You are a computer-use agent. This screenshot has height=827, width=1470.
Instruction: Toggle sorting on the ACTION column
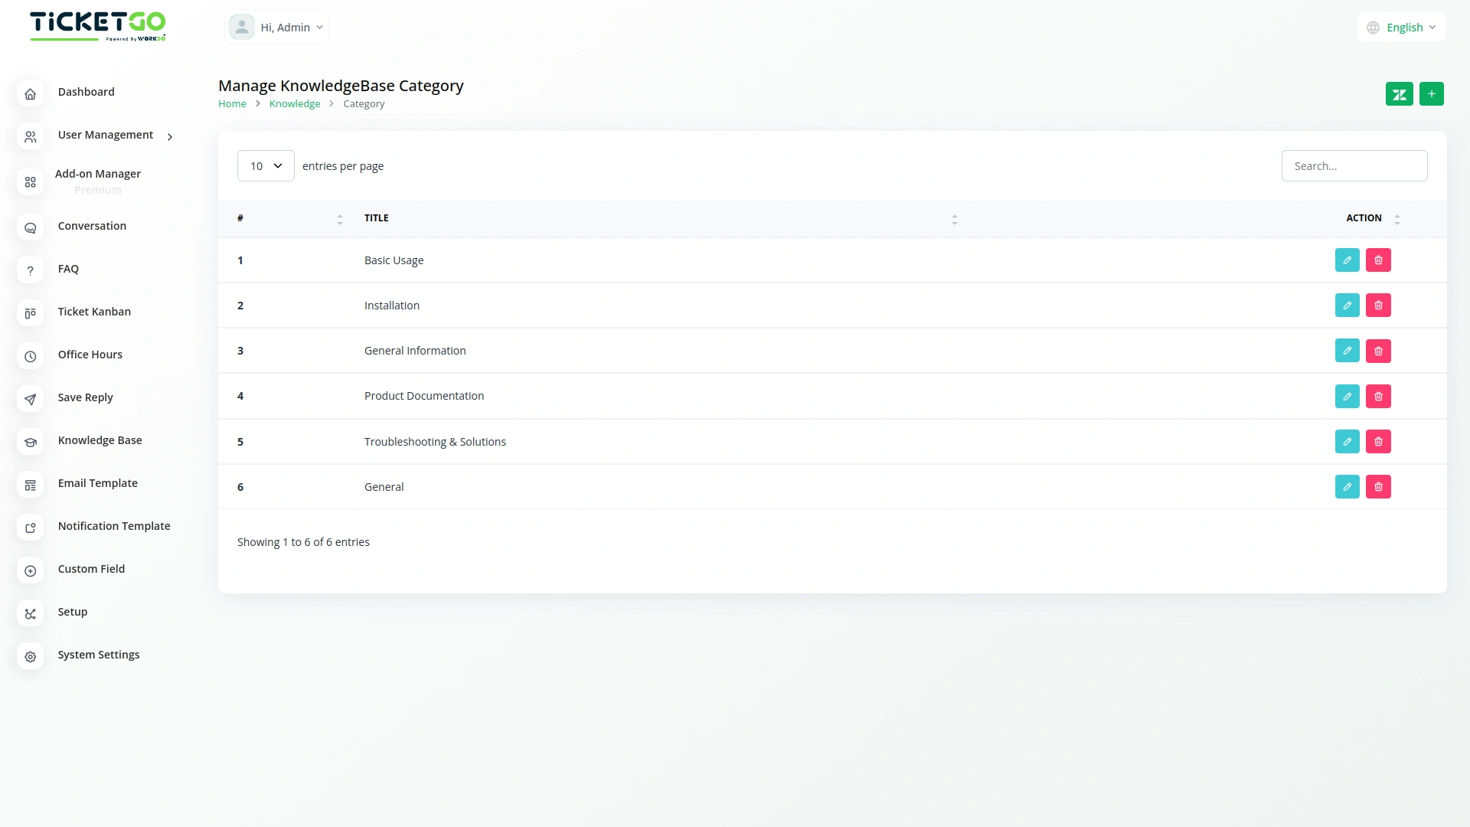[1397, 219]
